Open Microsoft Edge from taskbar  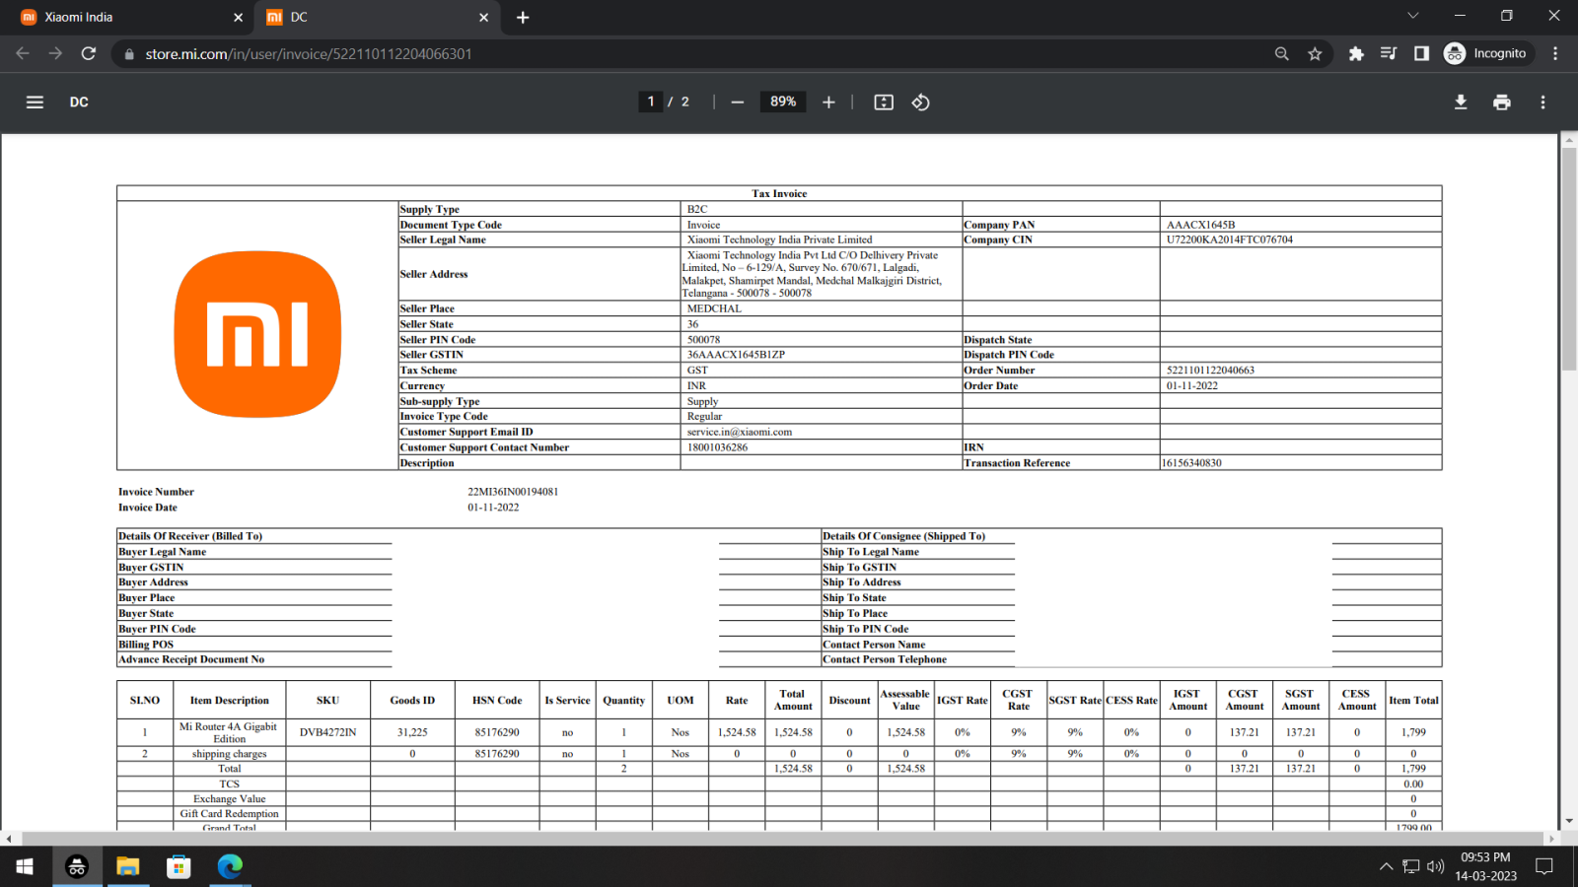click(230, 866)
